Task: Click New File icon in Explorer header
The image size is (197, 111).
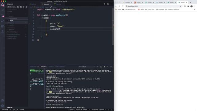Action: click(x=18, y=7)
